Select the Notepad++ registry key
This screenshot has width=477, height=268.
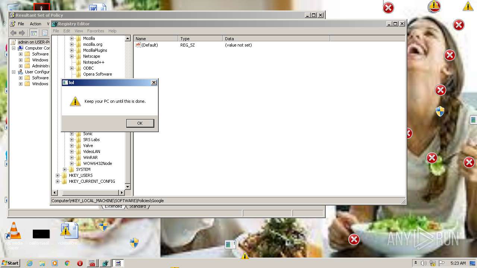[x=94, y=62]
